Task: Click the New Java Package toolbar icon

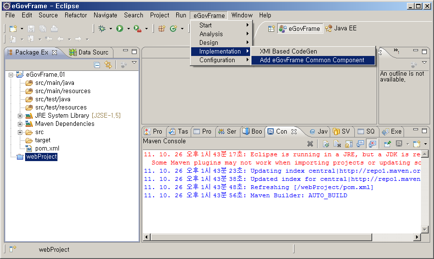Action: [162, 29]
